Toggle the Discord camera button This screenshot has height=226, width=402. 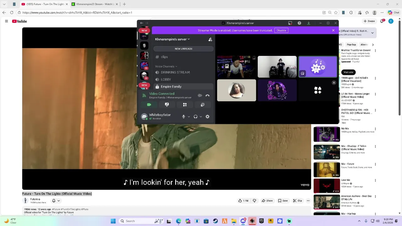click(x=149, y=105)
